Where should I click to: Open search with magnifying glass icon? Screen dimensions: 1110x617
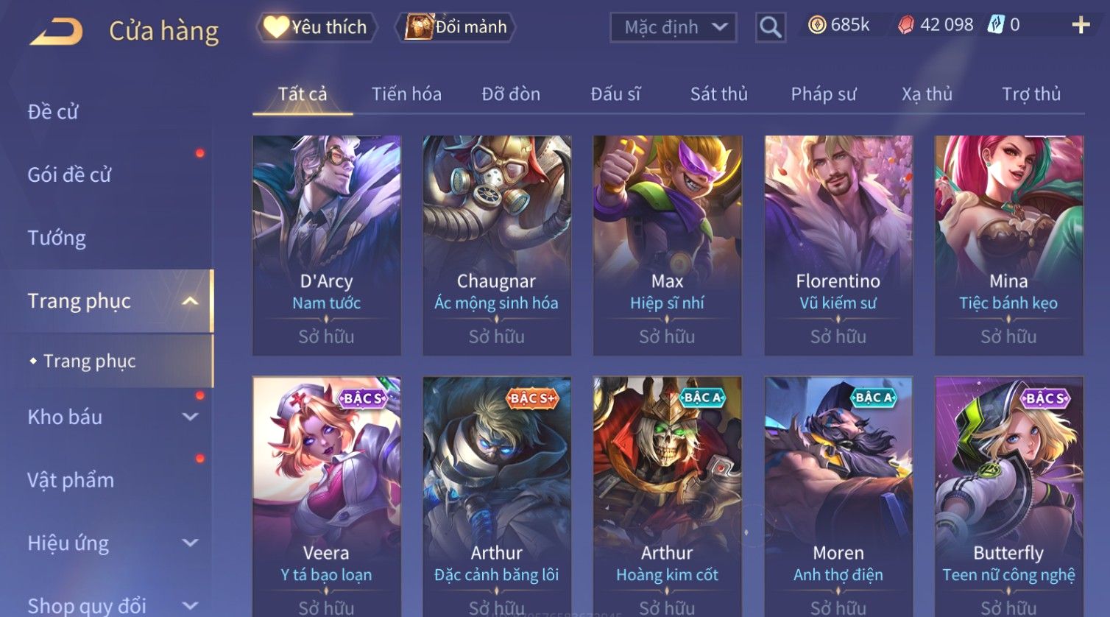pos(770,27)
